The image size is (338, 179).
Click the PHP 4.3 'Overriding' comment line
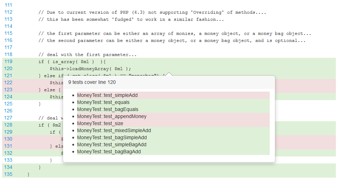tap(152, 12)
